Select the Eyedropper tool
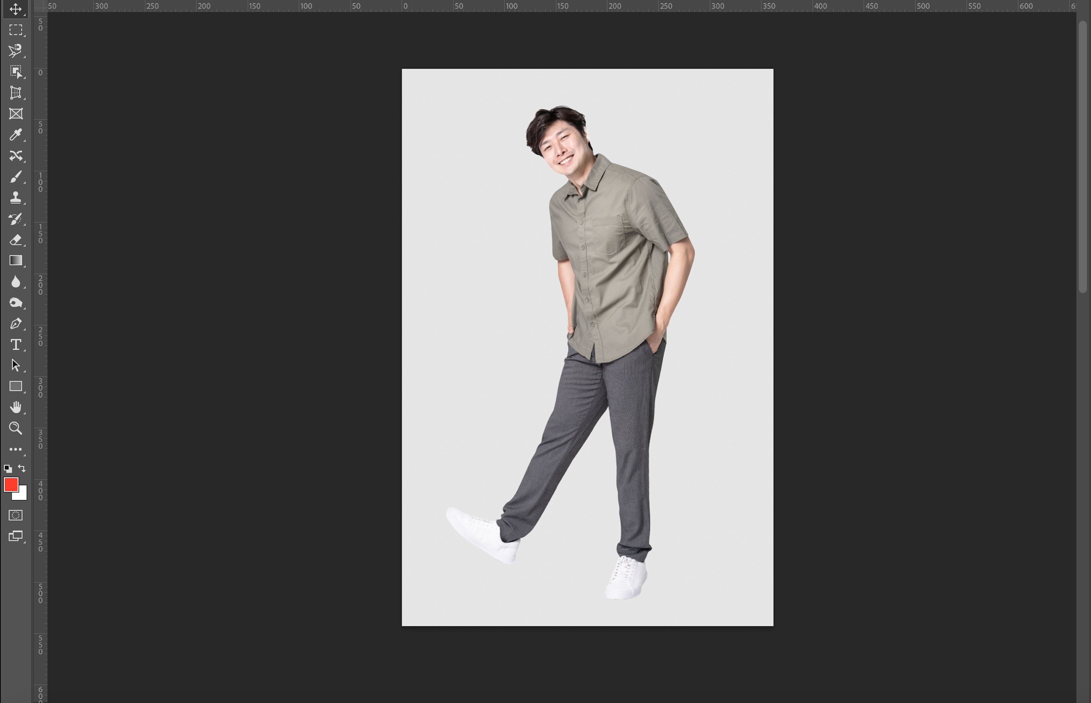Screen dimensions: 1091x703 coord(16,135)
